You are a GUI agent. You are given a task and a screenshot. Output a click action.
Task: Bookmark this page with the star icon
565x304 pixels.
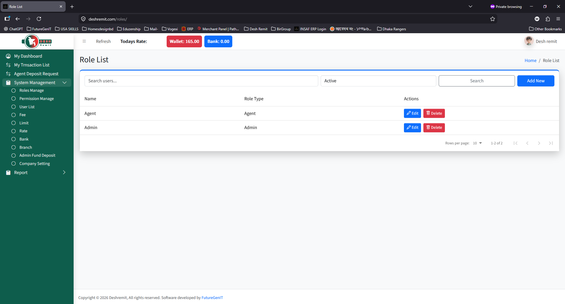pos(493,19)
